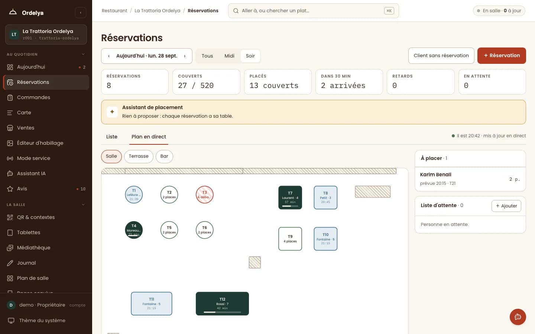This screenshot has height=334, width=535.
Task: Collapse the La salle sidebar section
Action: [83, 205]
